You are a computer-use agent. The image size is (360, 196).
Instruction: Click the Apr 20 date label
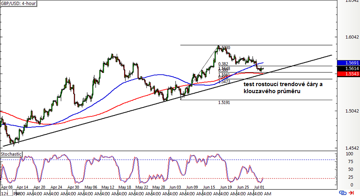[x=39, y=187]
